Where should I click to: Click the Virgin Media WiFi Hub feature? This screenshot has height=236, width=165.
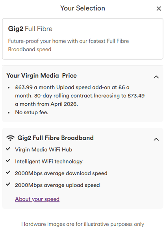click(x=44, y=150)
